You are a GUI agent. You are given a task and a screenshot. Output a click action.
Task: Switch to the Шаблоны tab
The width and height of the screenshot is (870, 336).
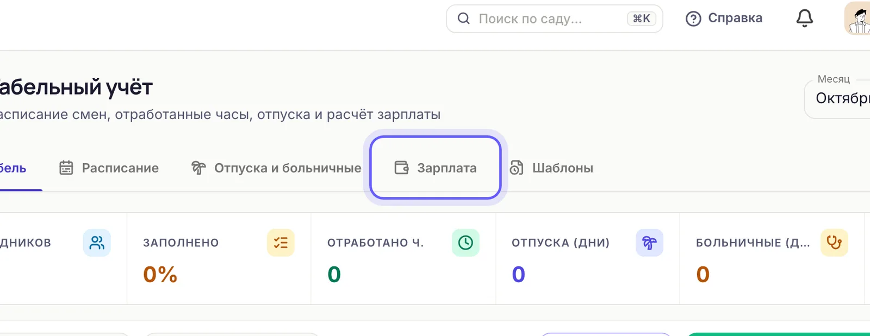coord(551,168)
